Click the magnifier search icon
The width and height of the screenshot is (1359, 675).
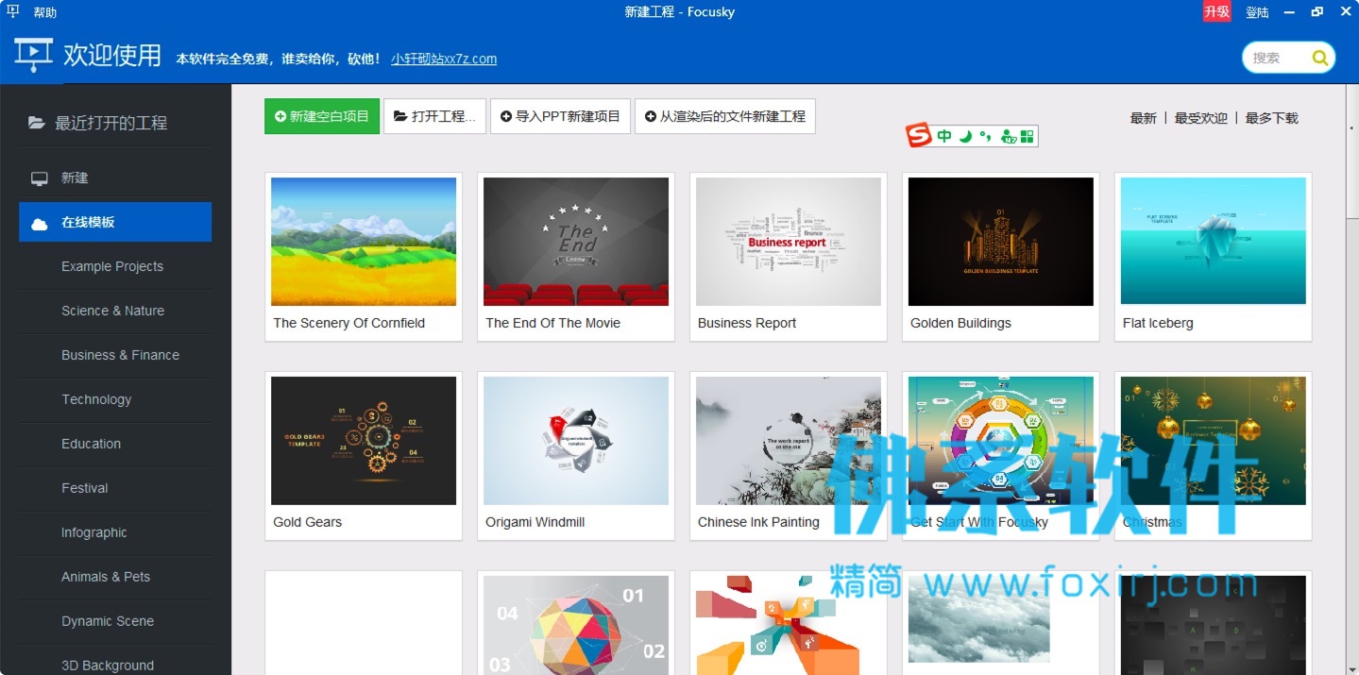tap(1319, 58)
